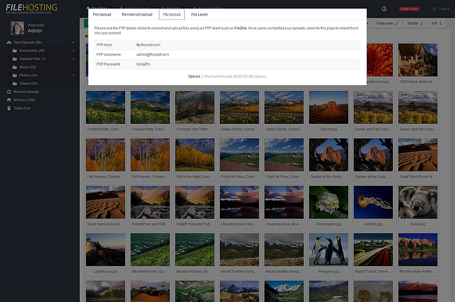The height and width of the screenshot is (302, 455).
Task: Click the FileHosting logo
Action: [x=31, y=9]
